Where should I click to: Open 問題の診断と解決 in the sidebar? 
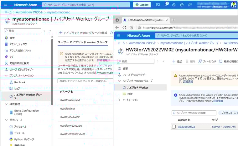19,63
